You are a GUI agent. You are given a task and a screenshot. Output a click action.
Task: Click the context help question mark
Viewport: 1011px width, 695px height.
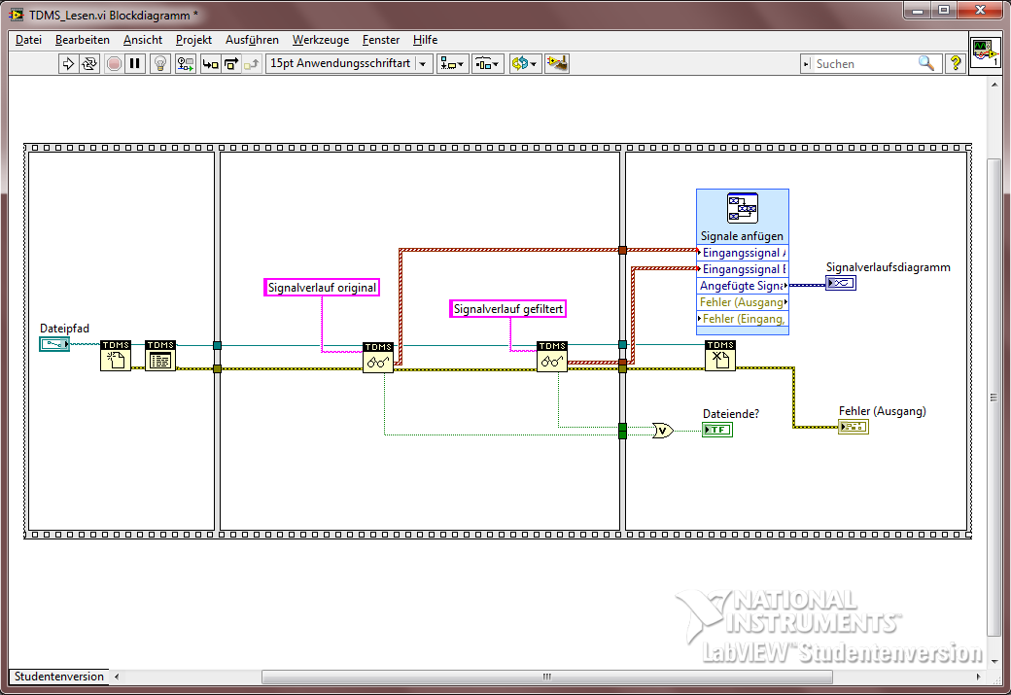click(x=955, y=63)
